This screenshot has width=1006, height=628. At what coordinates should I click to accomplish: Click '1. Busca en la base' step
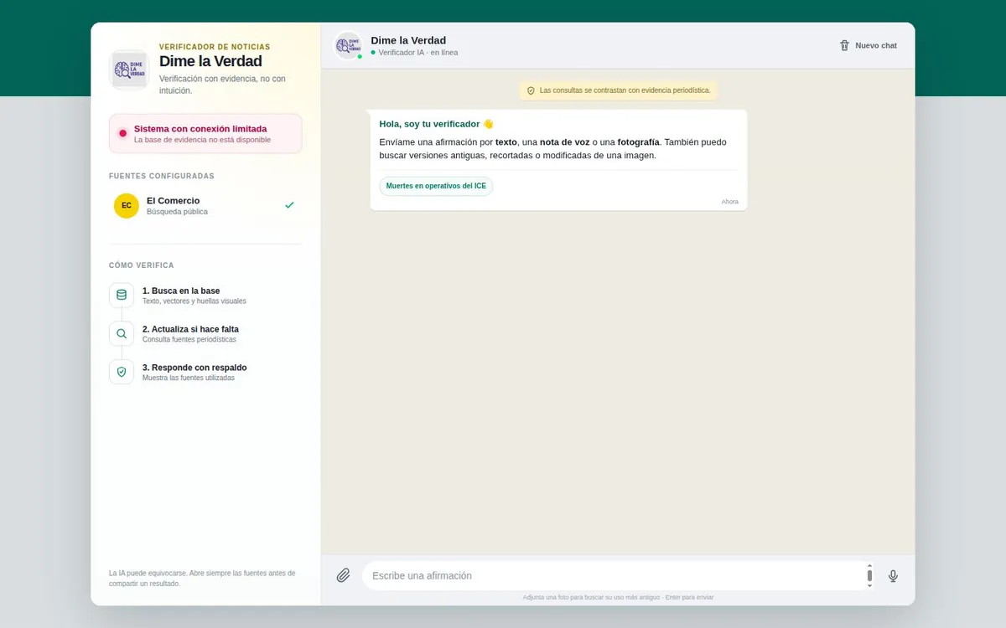click(x=181, y=291)
